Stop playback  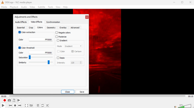15,106
